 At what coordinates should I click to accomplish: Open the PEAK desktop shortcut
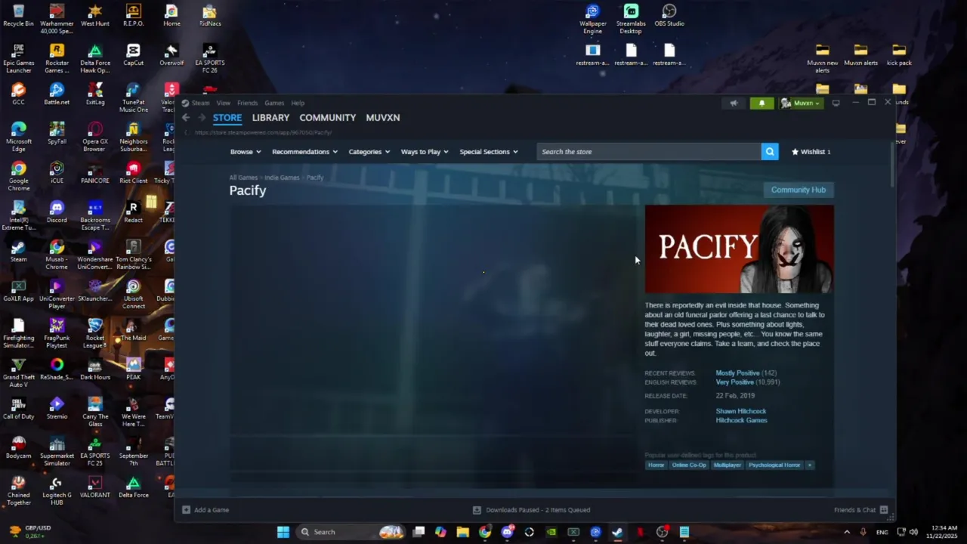134,369
